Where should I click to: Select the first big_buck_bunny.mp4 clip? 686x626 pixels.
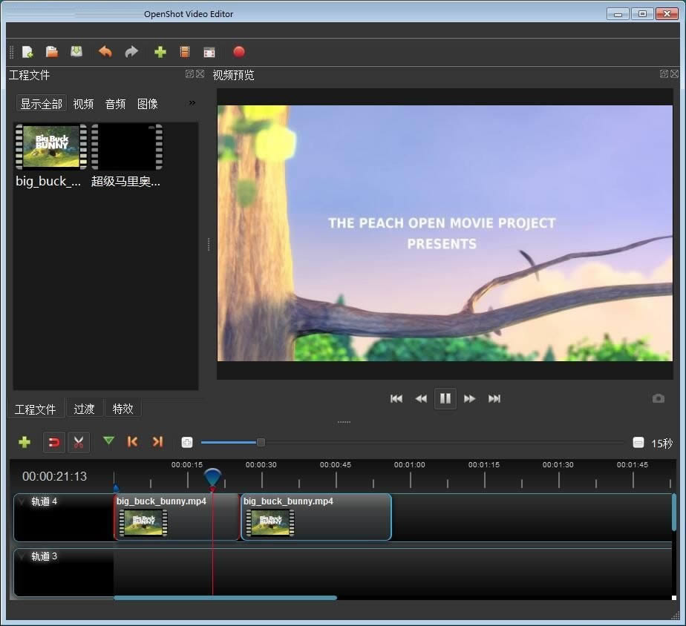point(177,517)
